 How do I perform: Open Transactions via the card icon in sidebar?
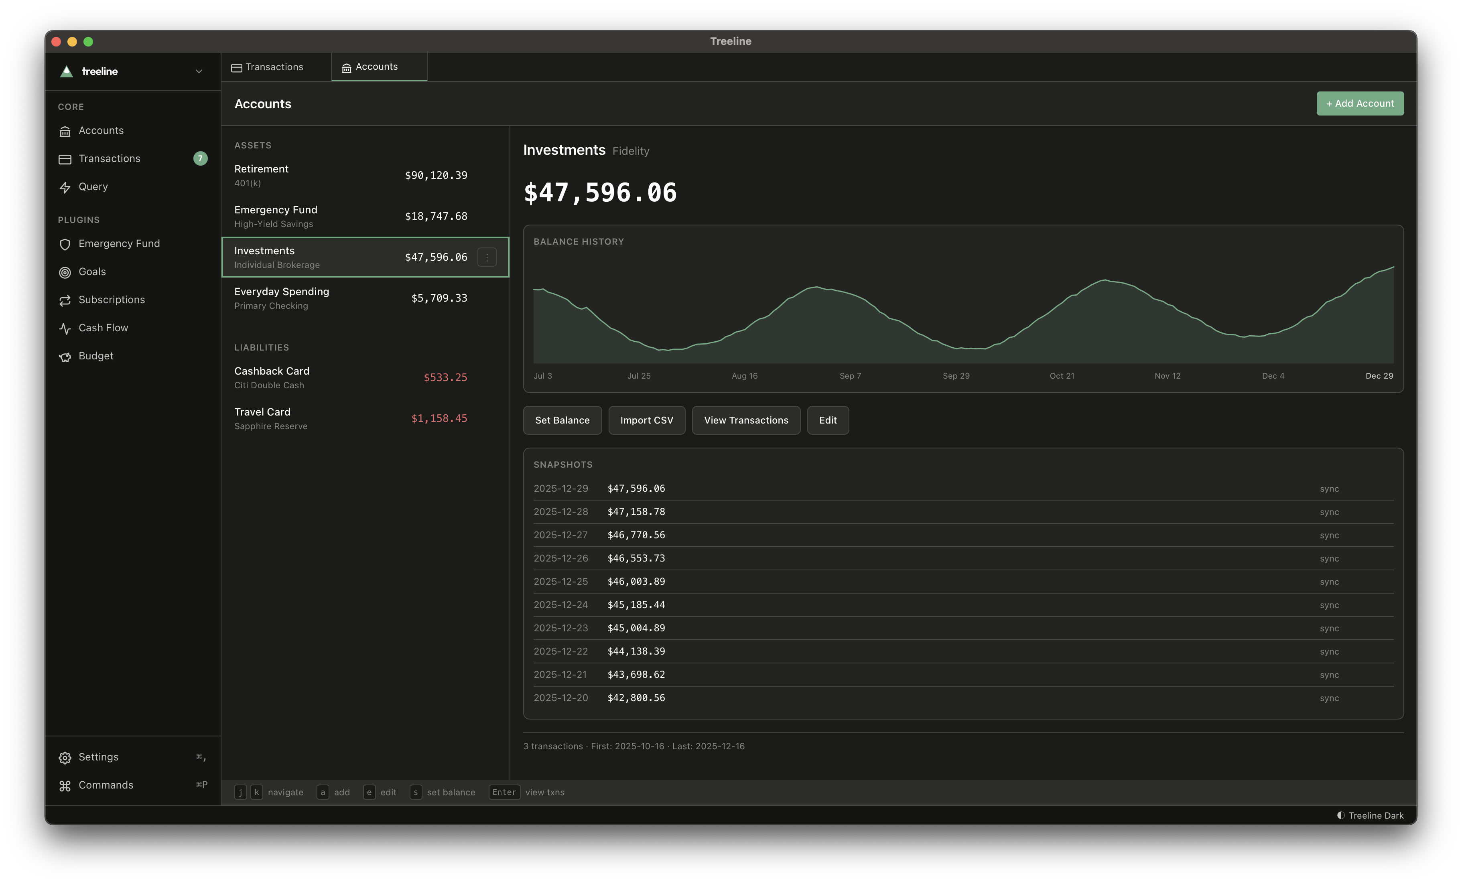click(x=65, y=158)
